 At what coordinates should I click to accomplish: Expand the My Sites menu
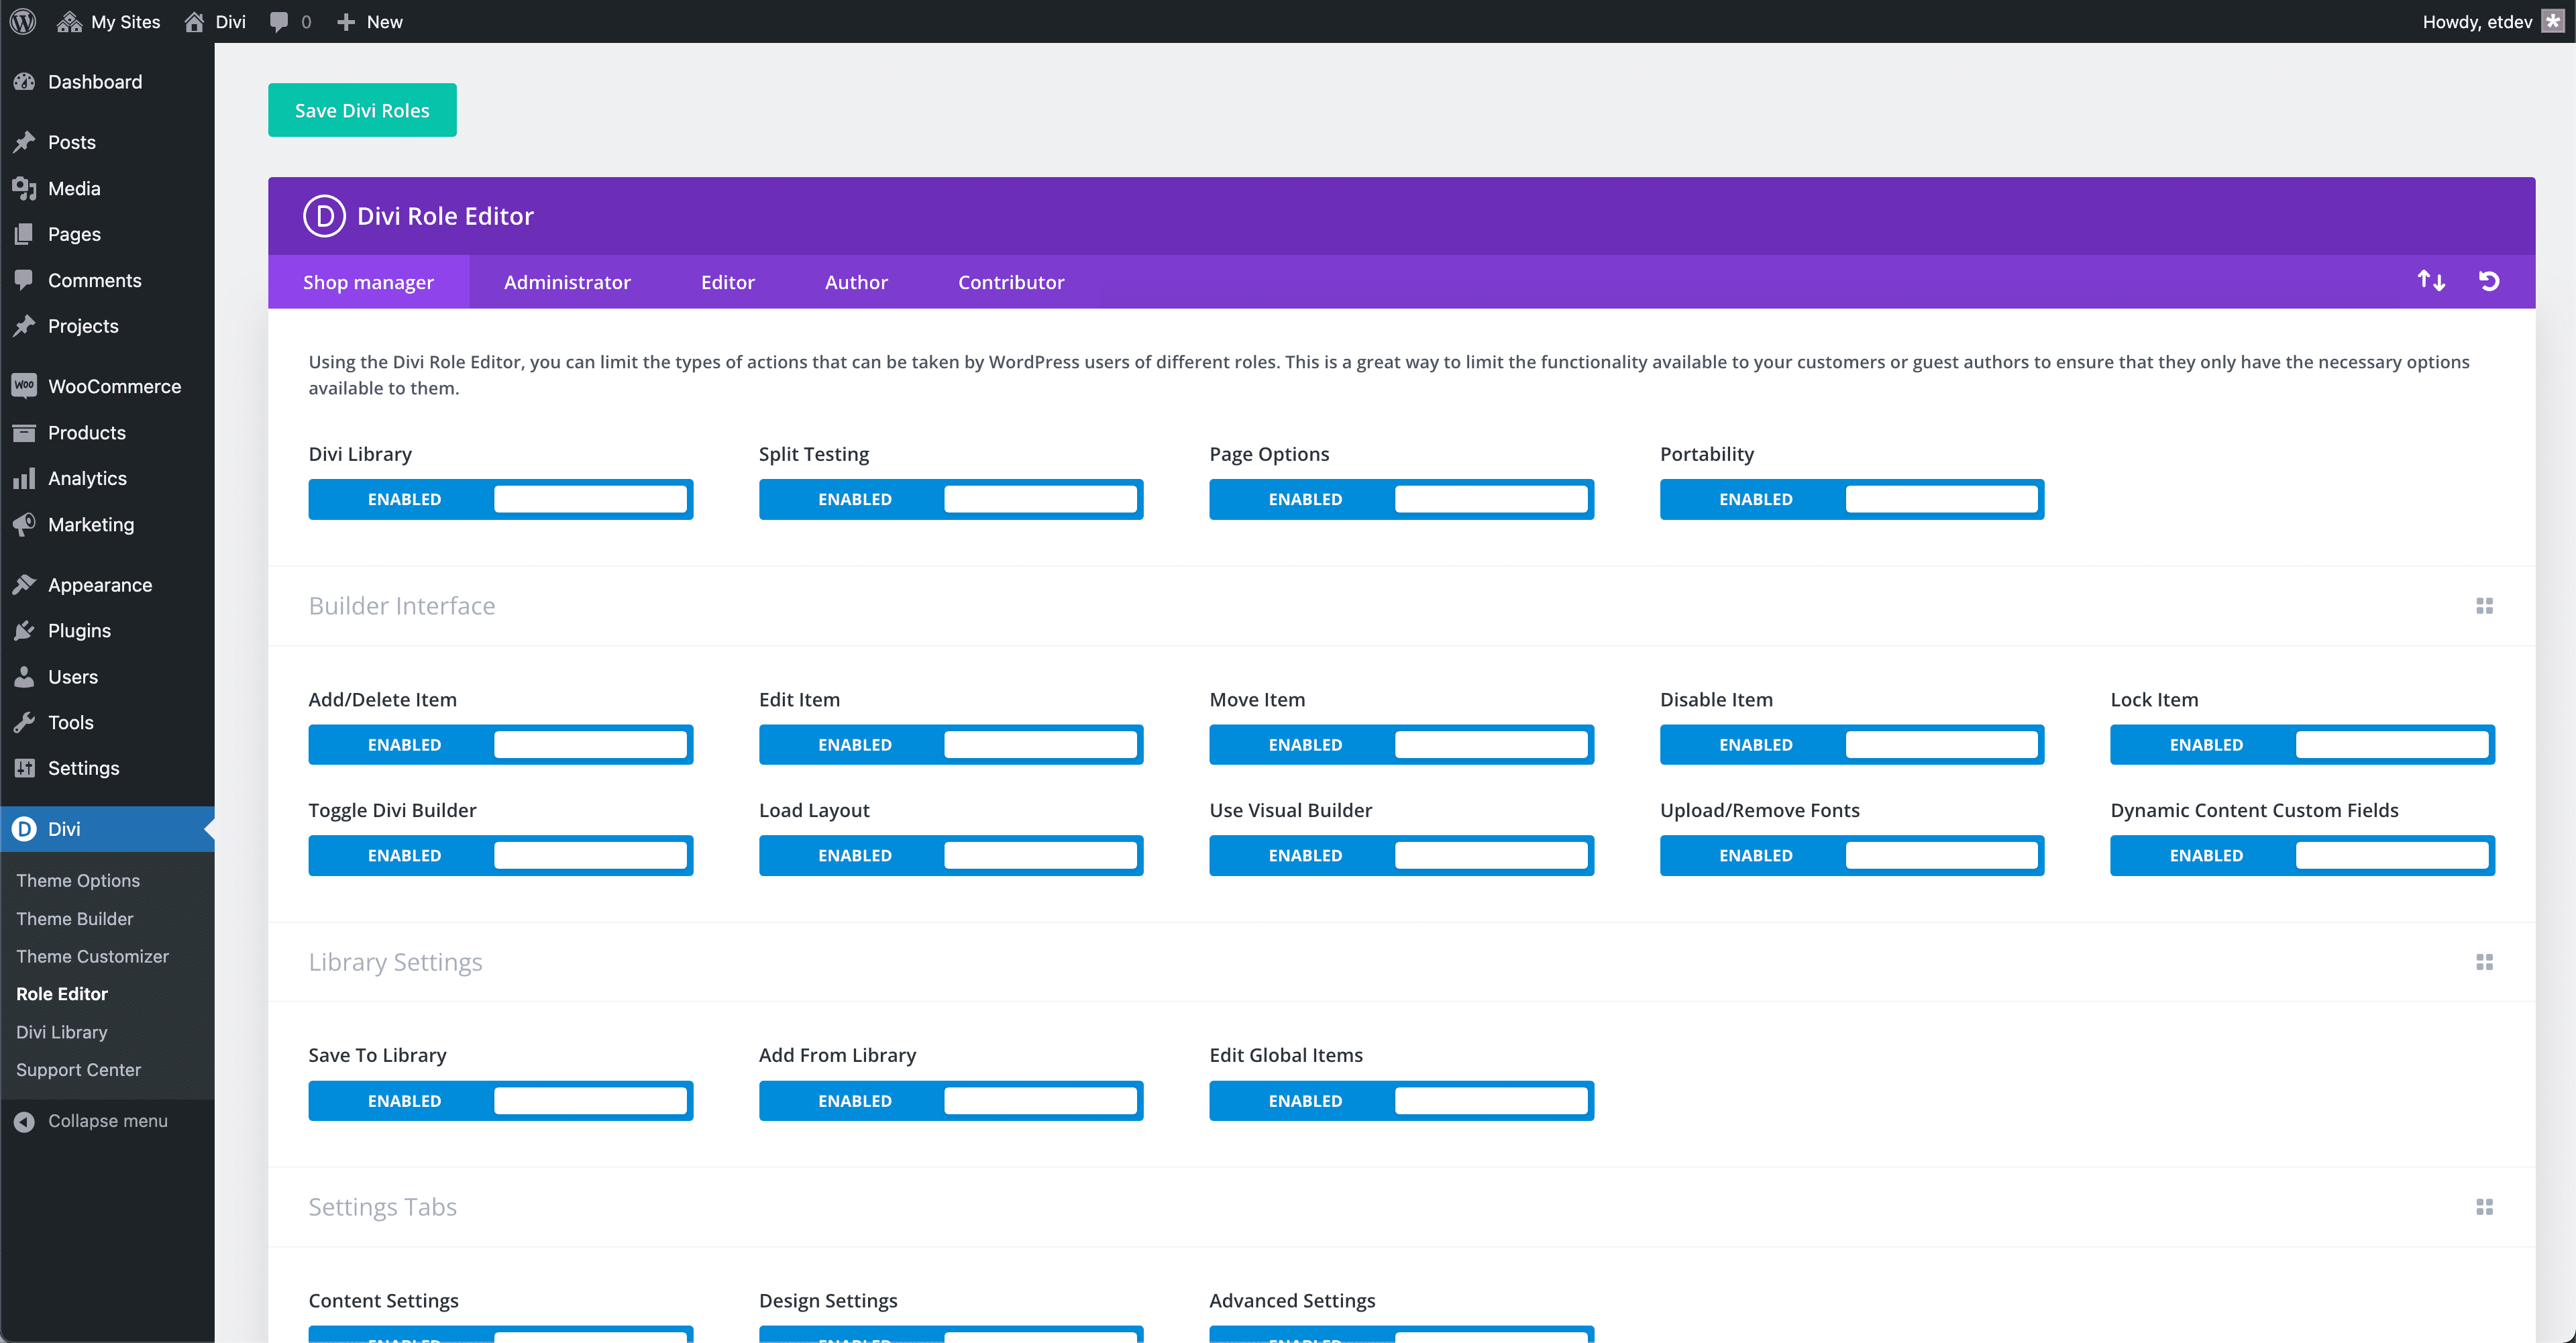[x=108, y=21]
